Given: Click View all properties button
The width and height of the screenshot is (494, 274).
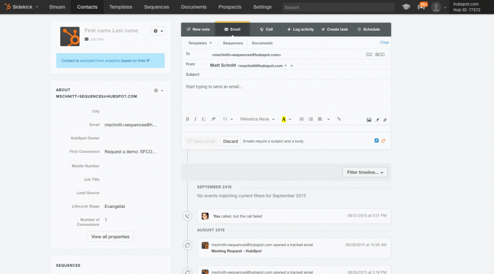Looking at the screenshot, I should point(110,236).
